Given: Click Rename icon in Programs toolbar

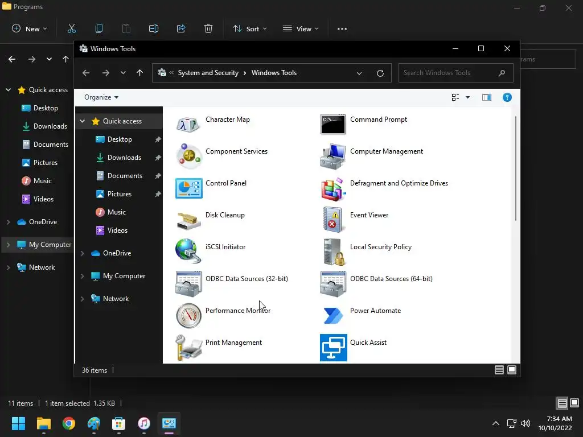Looking at the screenshot, I should (154, 28).
